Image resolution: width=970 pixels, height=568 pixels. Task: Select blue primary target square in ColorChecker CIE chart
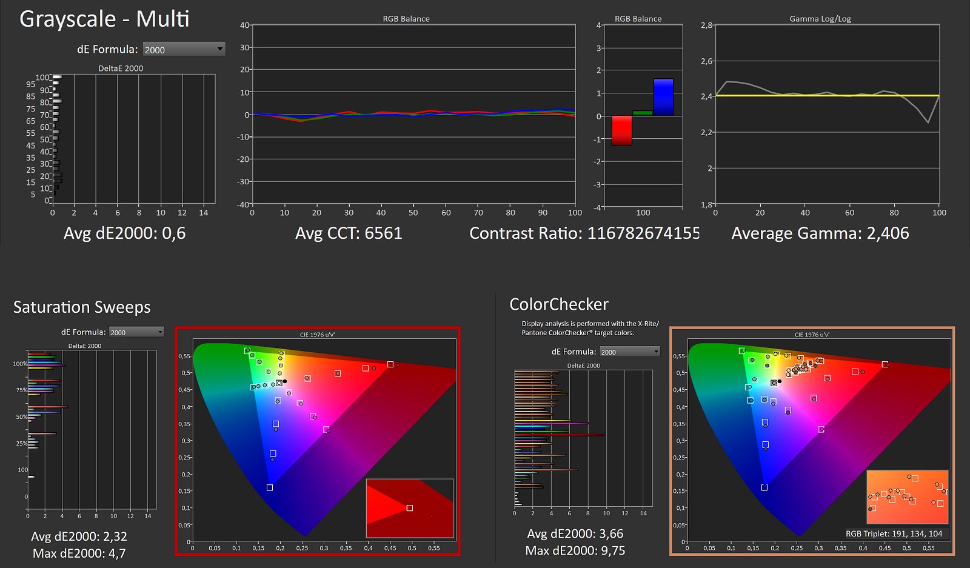point(764,487)
